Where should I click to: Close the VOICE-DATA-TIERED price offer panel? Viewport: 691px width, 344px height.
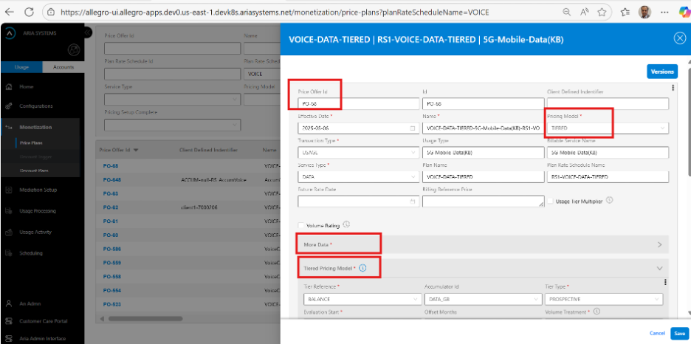680,38
